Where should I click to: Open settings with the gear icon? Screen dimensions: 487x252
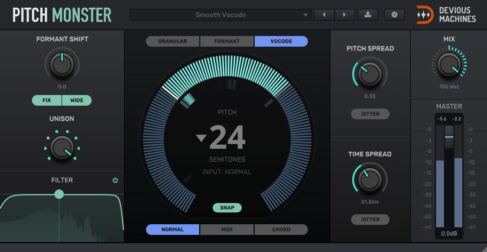pyautogui.click(x=394, y=15)
